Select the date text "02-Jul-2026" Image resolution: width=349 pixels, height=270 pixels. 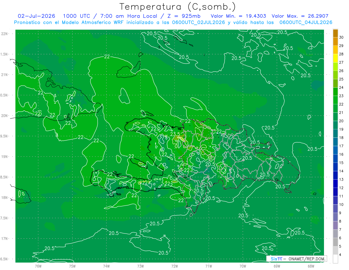[36, 16]
